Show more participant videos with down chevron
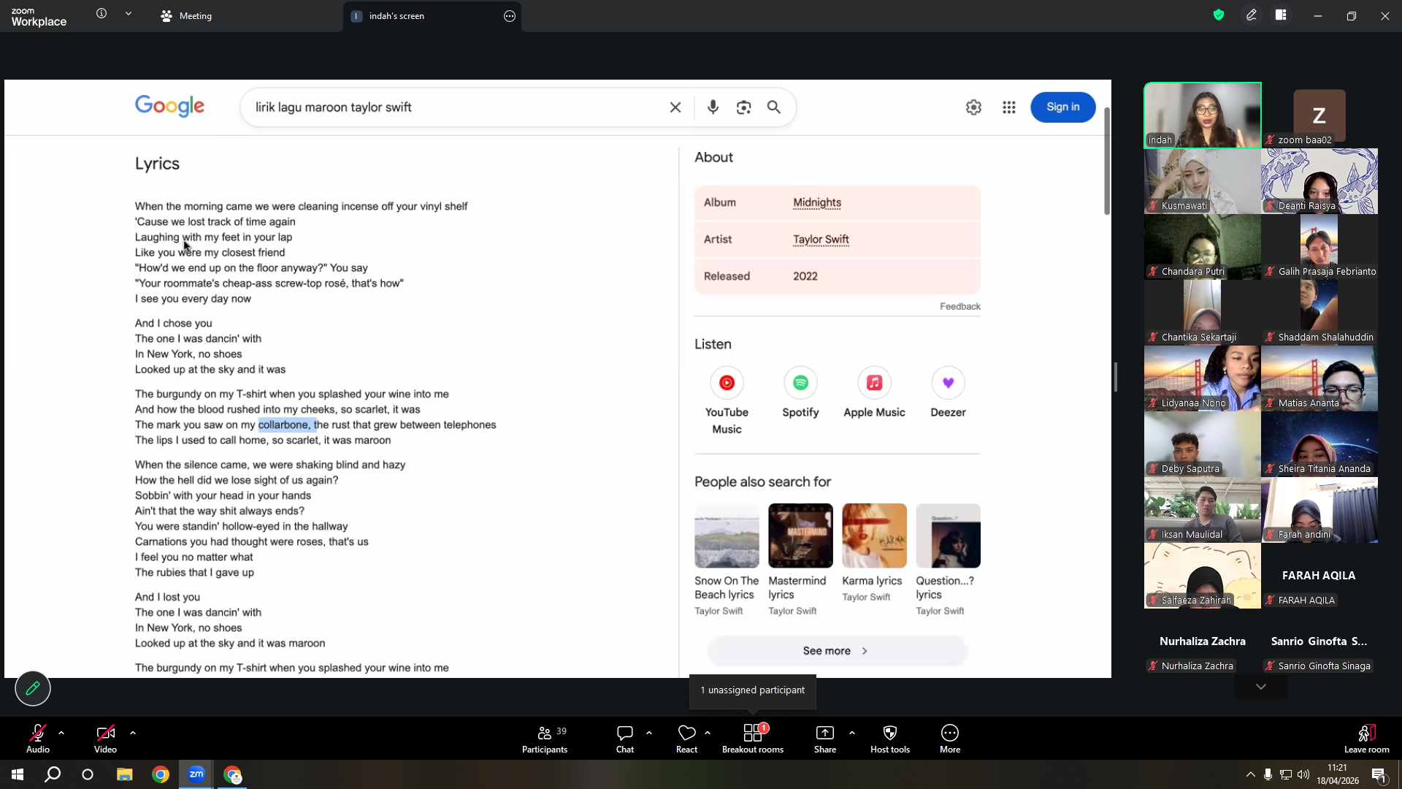The image size is (1402, 789). point(1261,687)
